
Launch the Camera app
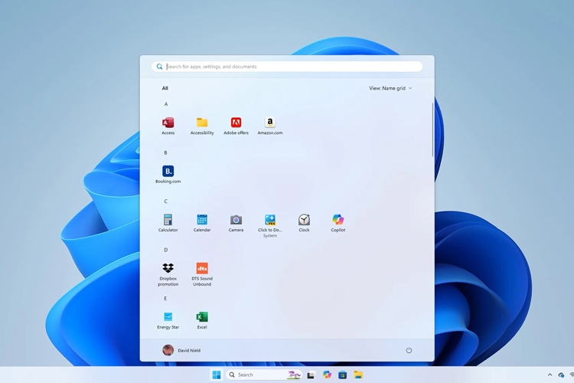click(x=236, y=223)
